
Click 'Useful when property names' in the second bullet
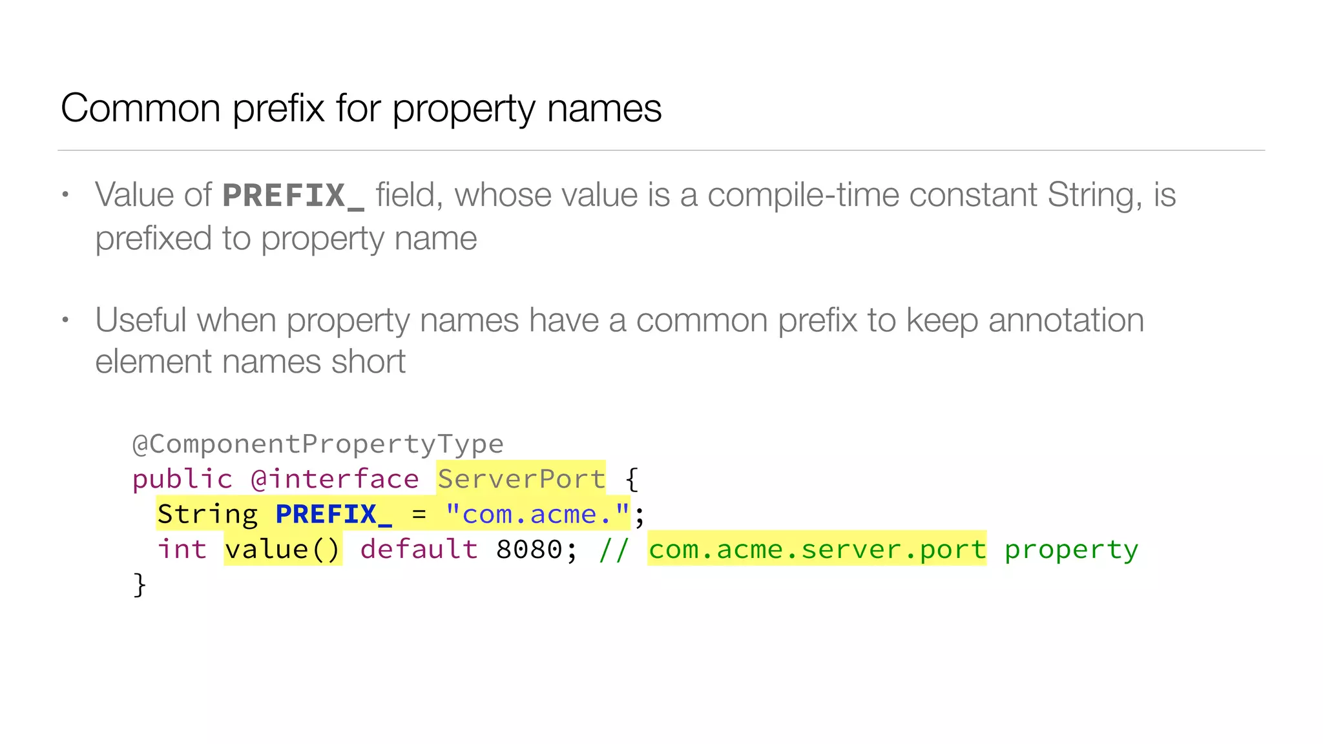pyautogui.click(x=307, y=320)
